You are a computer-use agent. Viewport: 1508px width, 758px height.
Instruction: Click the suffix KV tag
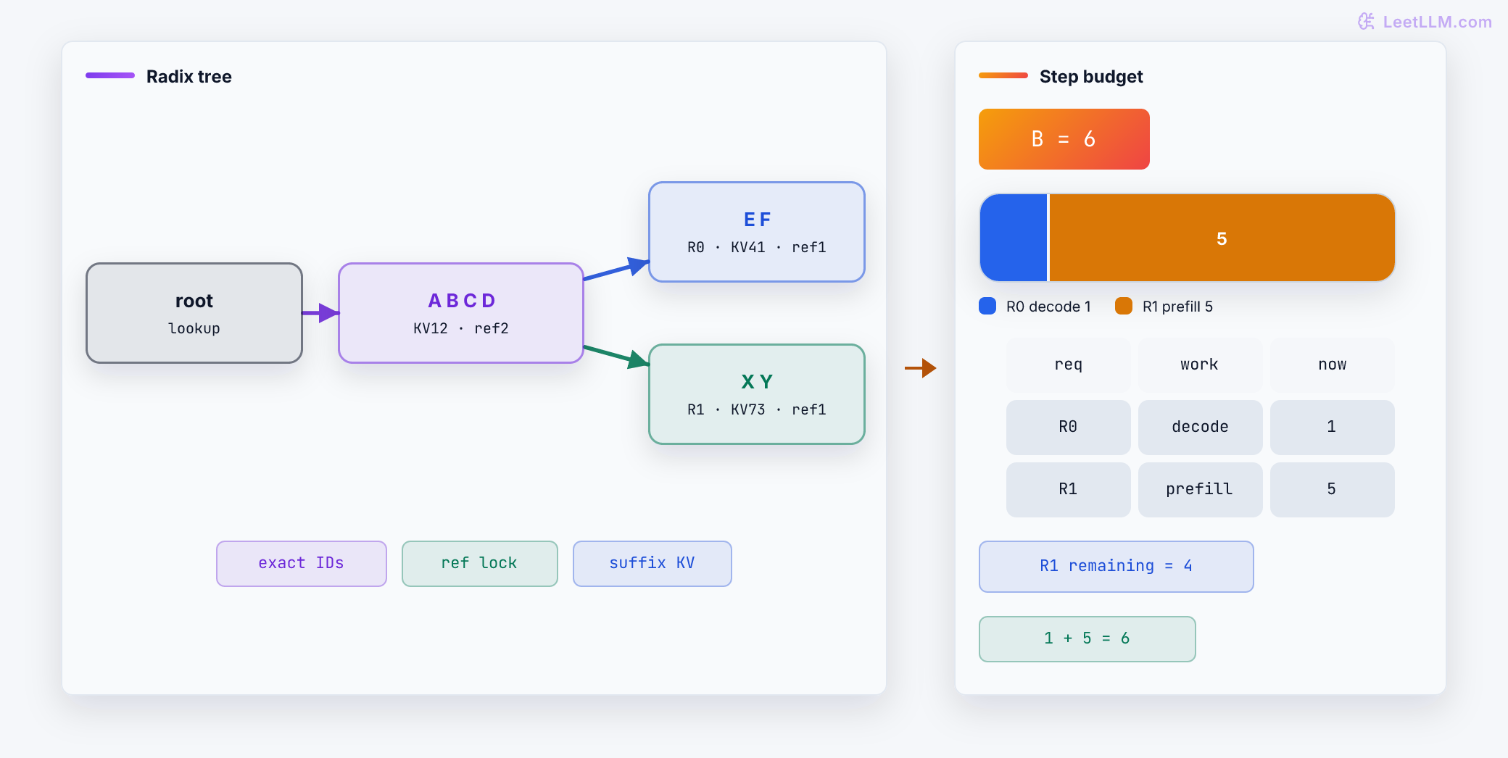[652, 564]
